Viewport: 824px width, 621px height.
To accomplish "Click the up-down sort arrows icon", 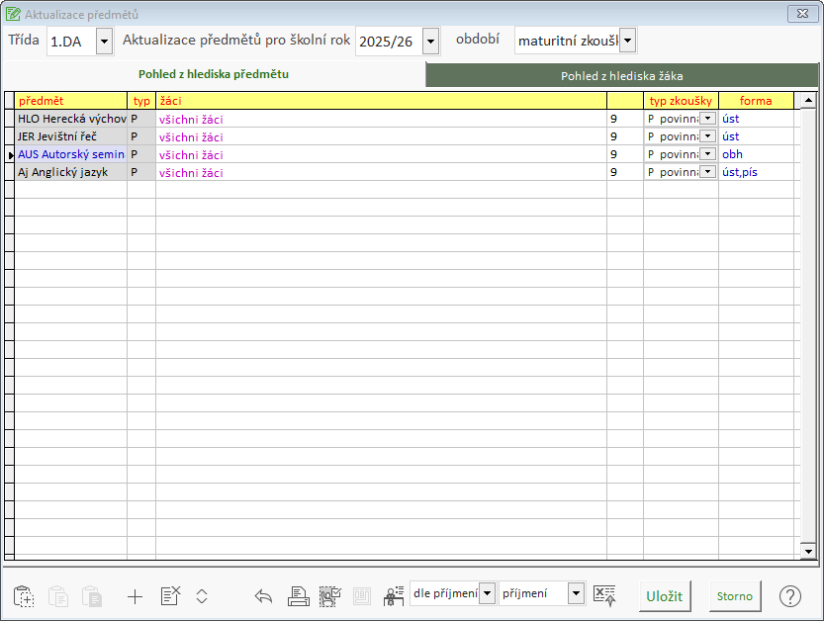I will 202,596.
